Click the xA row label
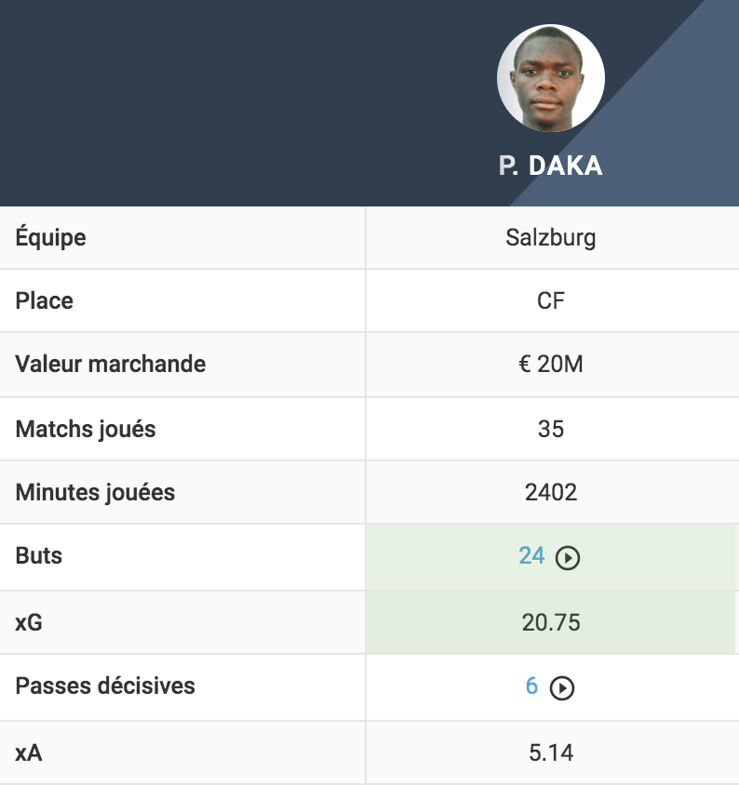The image size is (739, 785). point(29,752)
